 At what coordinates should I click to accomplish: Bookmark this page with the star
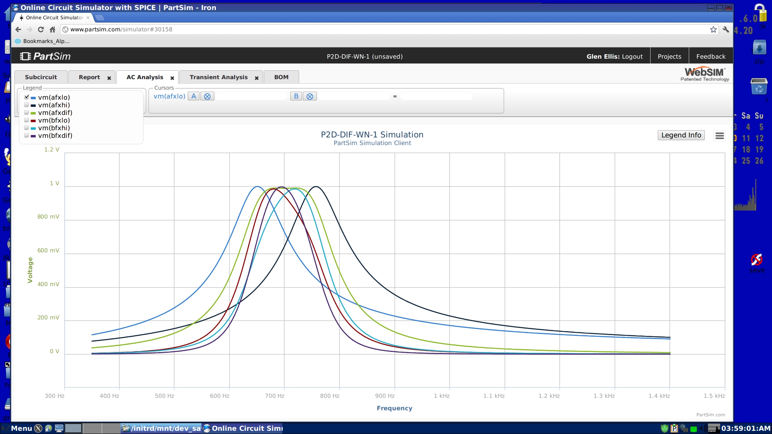(713, 29)
